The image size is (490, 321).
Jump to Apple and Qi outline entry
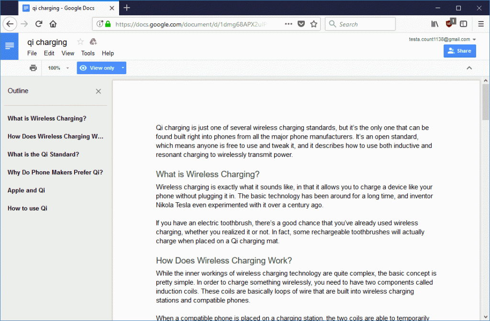coord(26,190)
